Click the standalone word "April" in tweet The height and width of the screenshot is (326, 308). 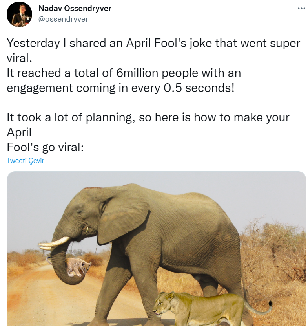19,132
